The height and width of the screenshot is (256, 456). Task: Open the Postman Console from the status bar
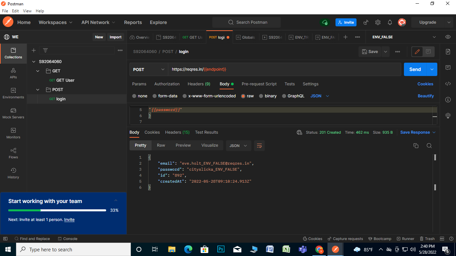coord(67,239)
